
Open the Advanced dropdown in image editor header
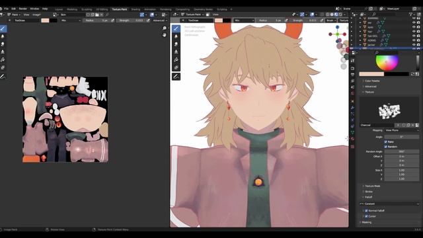160,20
